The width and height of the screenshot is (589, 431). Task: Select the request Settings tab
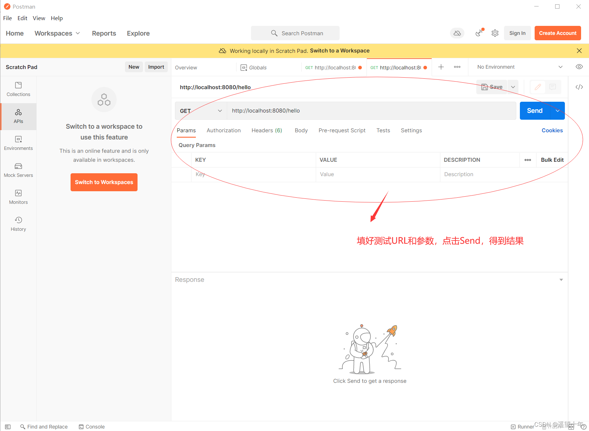411,130
